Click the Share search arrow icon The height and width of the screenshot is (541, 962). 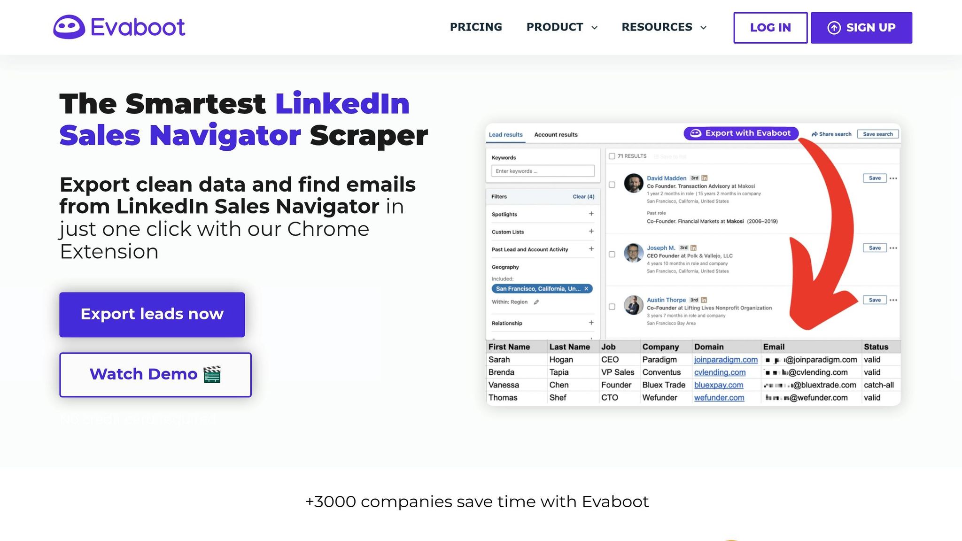(x=815, y=134)
